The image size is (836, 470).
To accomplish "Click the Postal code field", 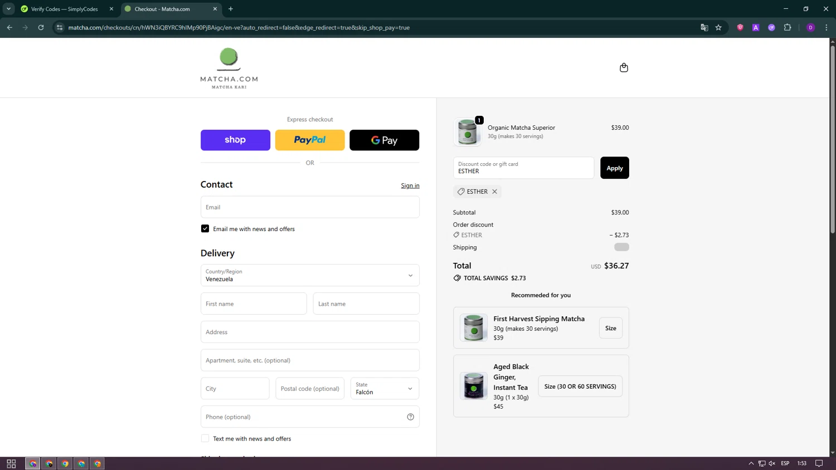I will [310, 389].
